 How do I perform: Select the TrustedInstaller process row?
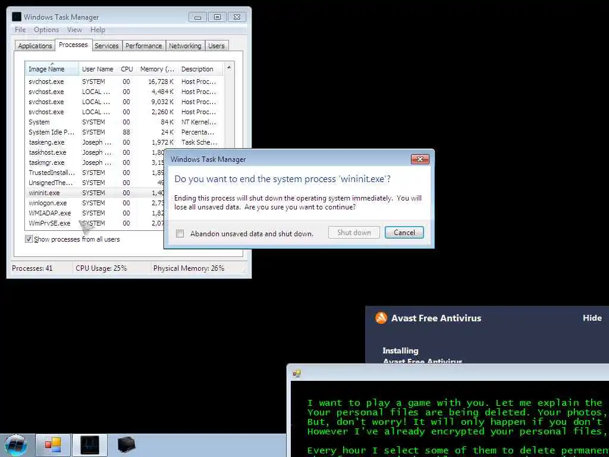tap(95, 173)
